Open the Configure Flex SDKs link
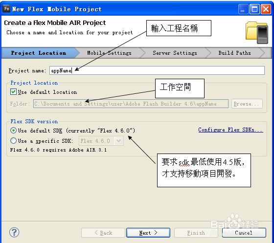This screenshot has width=274, height=243. pyautogui.click(x=230, y=130)
